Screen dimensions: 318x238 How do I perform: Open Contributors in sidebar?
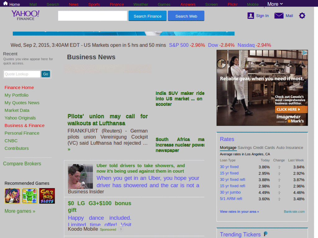(17, 148)
